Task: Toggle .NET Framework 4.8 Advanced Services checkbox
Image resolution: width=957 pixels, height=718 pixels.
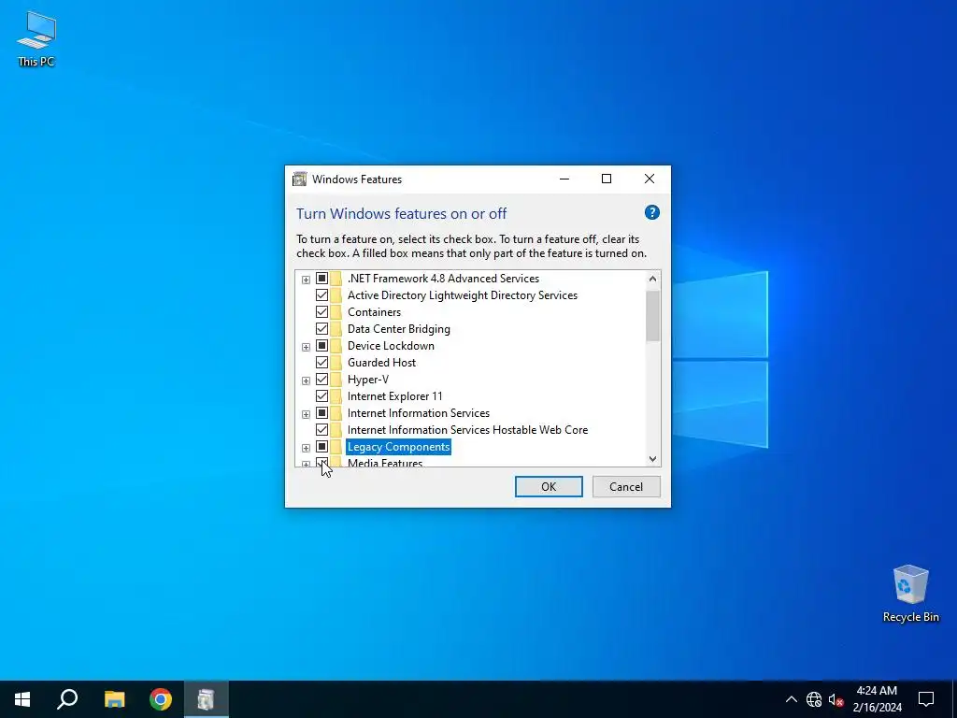Action: (x=321, y=279)
